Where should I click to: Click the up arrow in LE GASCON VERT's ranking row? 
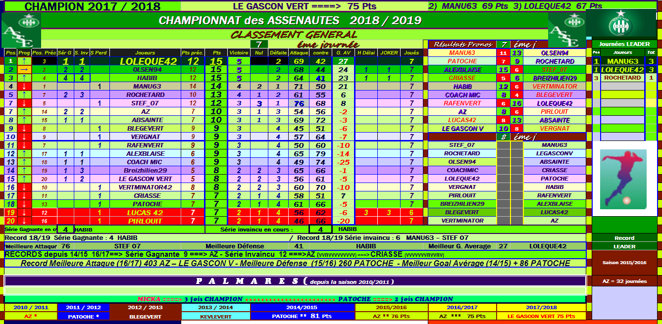click(25, 179)
